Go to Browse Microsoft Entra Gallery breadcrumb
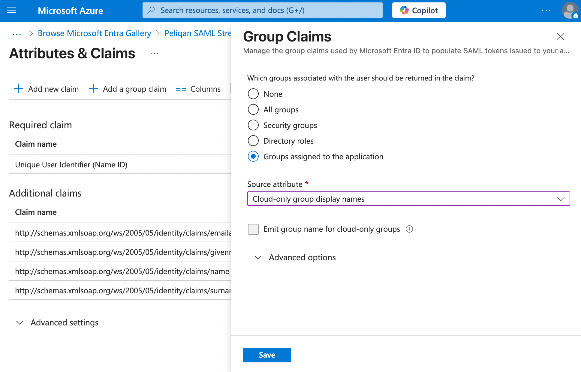 coord(95,33)
